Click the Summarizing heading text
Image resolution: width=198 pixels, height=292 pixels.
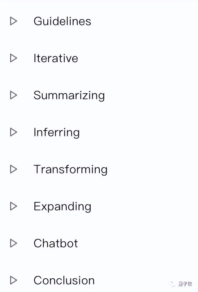(x=69, y=95)
